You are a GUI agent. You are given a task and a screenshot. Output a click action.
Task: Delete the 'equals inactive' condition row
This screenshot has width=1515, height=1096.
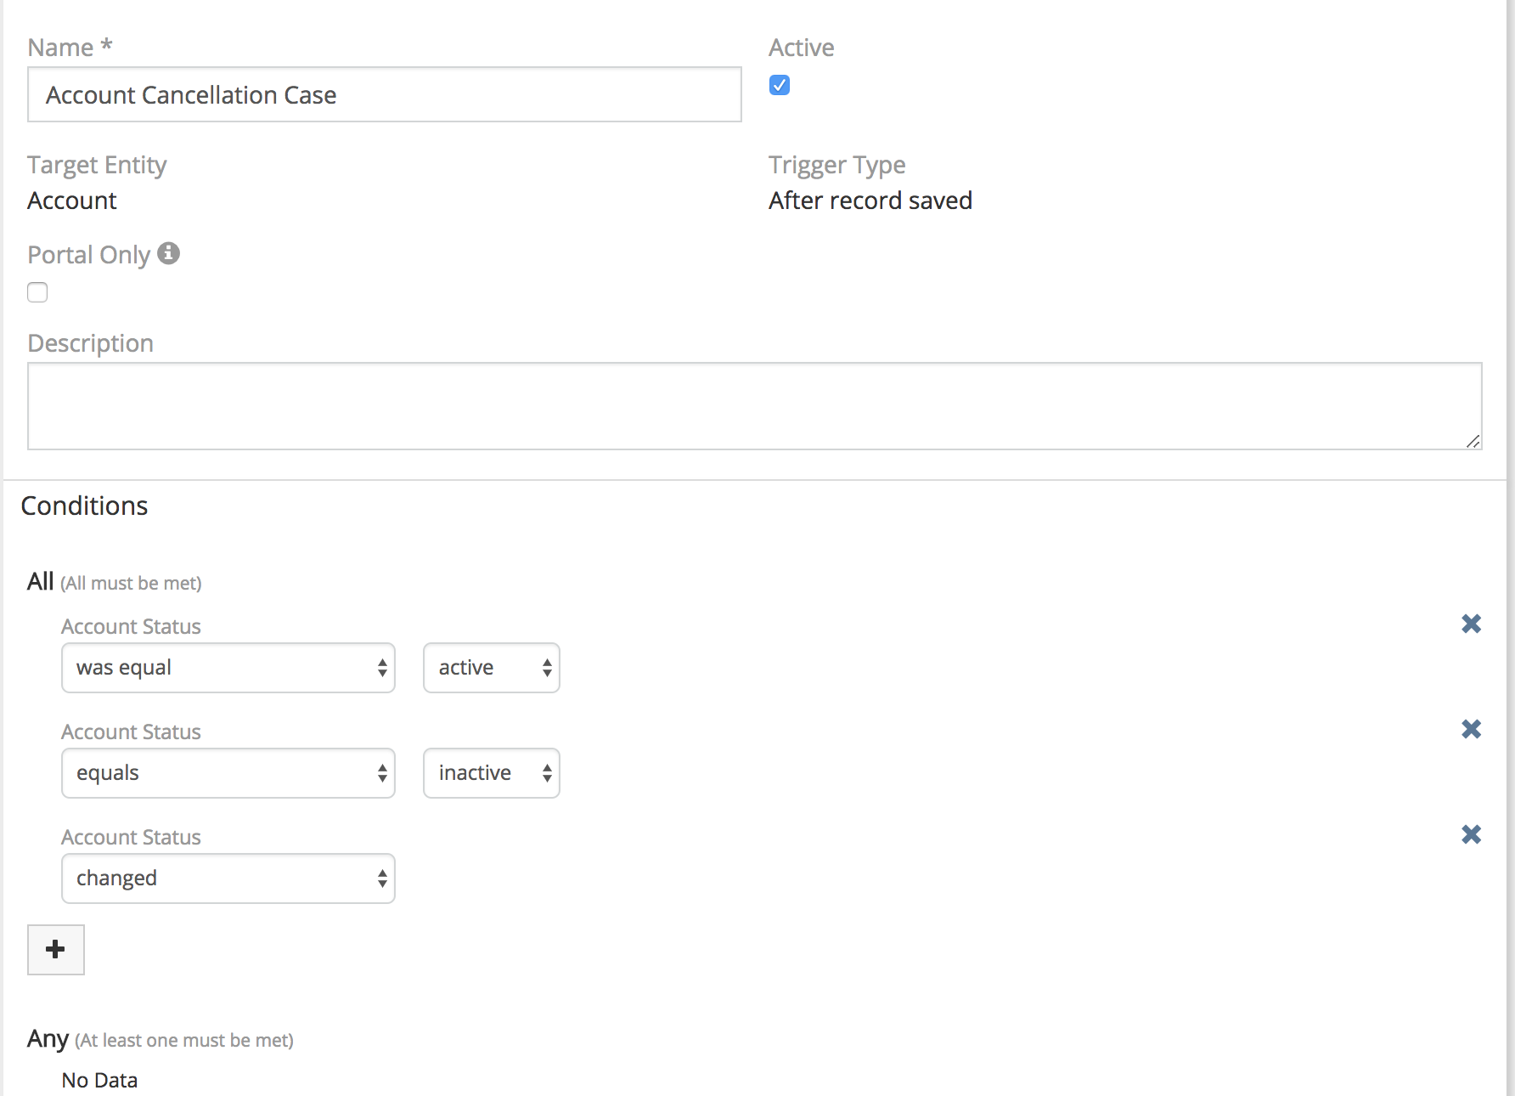1471,730
